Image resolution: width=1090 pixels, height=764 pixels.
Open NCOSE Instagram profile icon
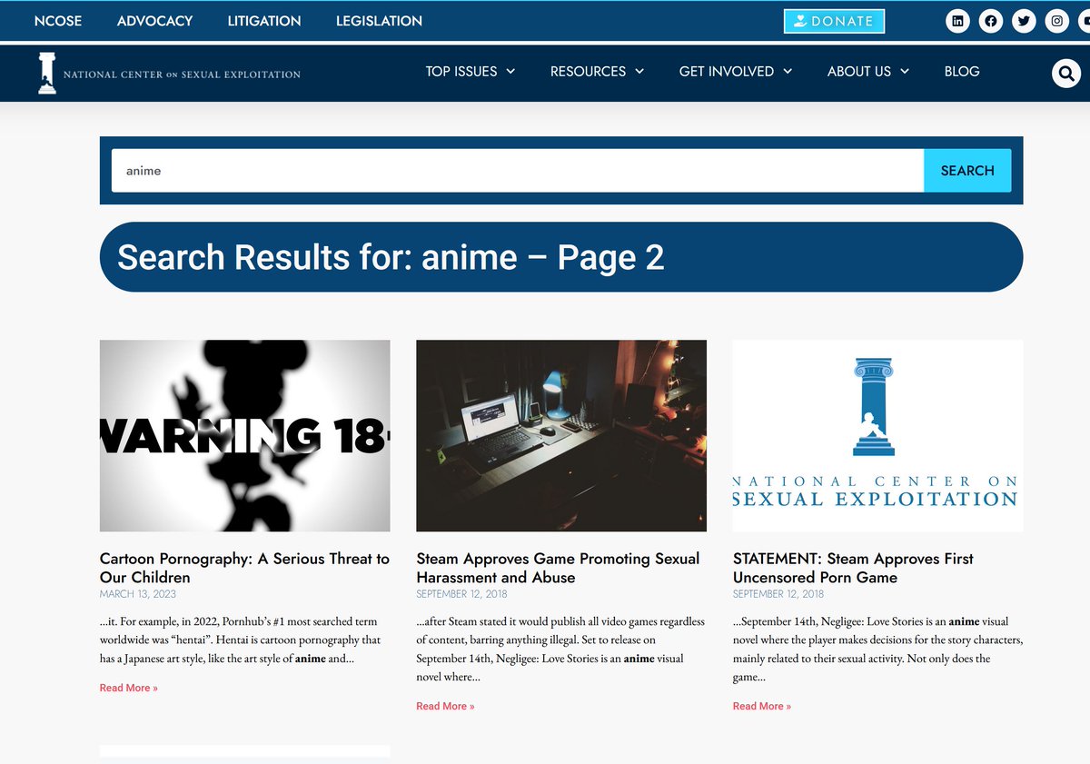point(1056,21)
